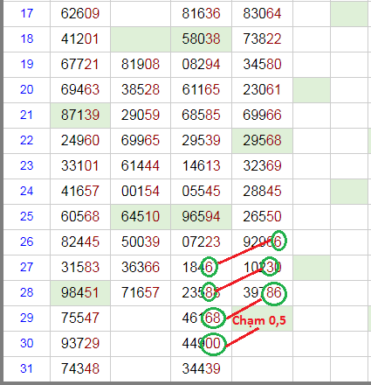
Task: Select row number 23
Action: click(x=27, y=165)
